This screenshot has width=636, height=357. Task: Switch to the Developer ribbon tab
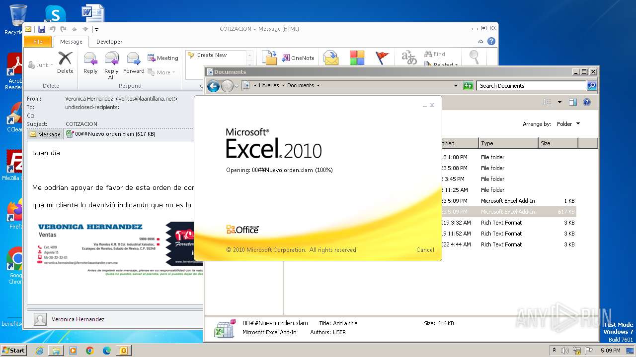(109, 42)
